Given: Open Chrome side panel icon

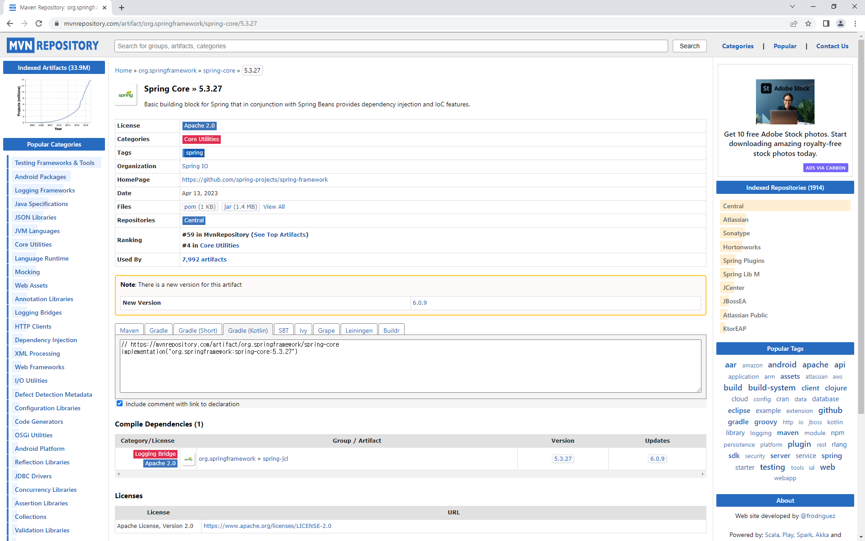Looking at the screenshot, I should pyautogui.click(x=826, y=23).
